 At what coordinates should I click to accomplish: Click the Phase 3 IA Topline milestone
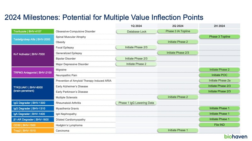[178, 31]
